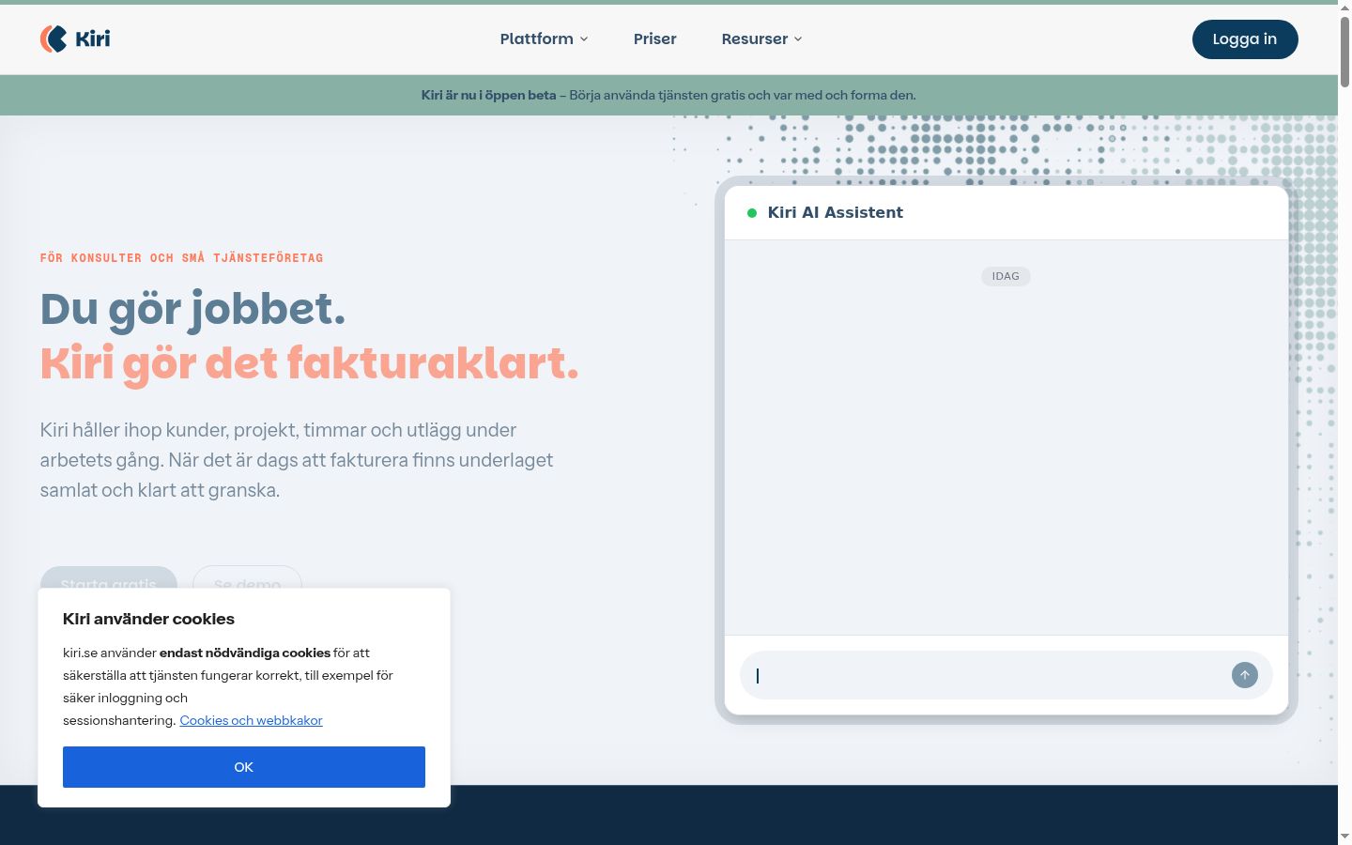The width and height of the screenshot is (1352, 845).
Task: Open the Cookies och webbkakor link
Action: tap(251, 720)
